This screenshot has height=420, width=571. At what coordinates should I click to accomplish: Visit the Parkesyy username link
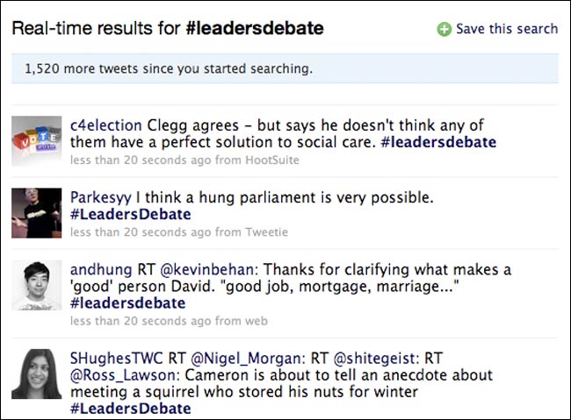100,198
